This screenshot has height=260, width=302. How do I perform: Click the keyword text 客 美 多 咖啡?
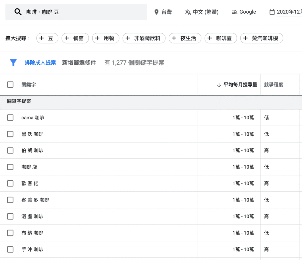click(35, 200)
